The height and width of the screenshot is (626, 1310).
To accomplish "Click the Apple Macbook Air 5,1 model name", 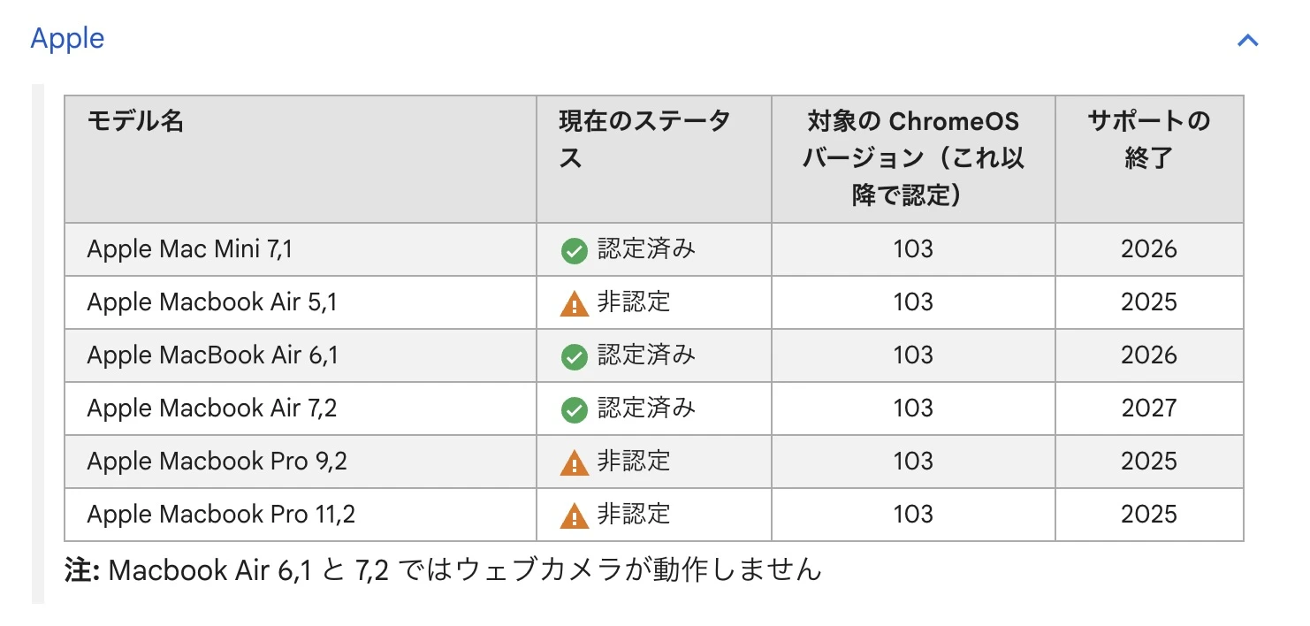I will [x=212, y=302].
